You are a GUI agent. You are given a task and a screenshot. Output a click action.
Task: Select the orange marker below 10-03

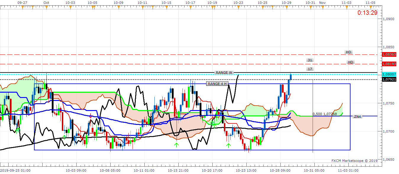70,7
